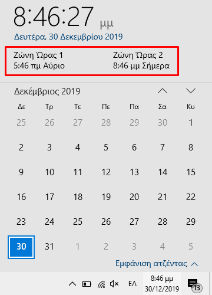Select greyed-out November 28 date

point(106,123)
